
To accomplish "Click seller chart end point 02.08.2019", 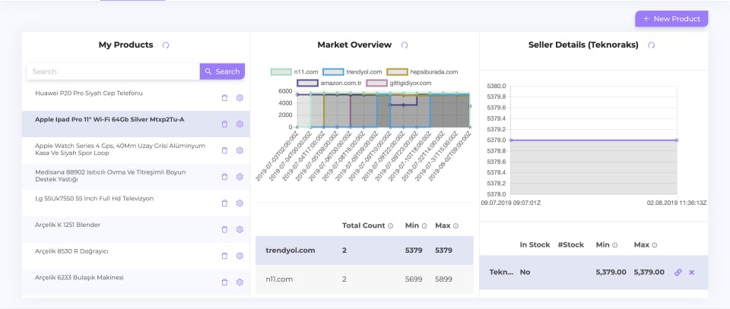I will pos(677,140).
